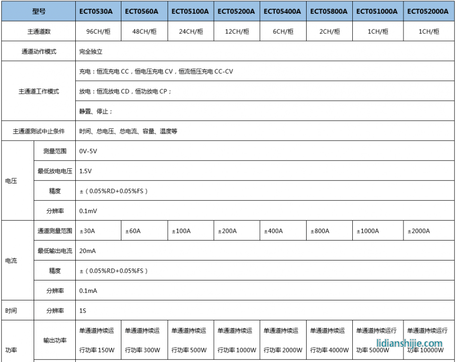Image resolution: width=456 pixels, height=362 pixels.
Task: Click the ECT052000A model header
Action: click(x=426, y=11)
